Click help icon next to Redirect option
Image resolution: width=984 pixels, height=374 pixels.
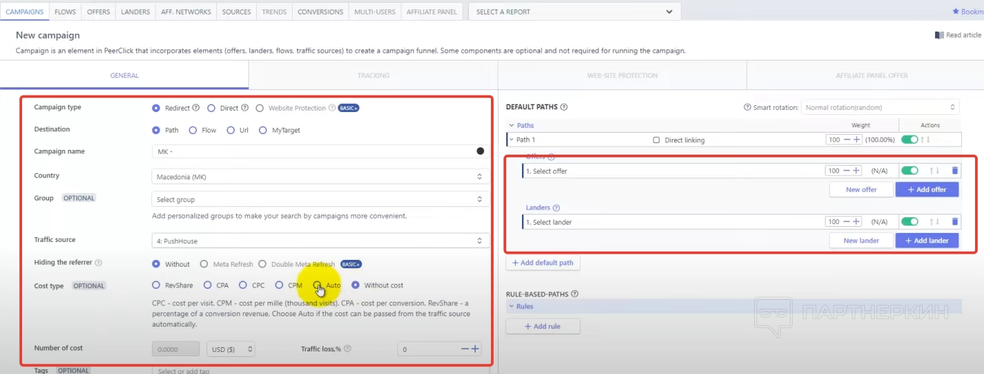(x=196, y=108)
